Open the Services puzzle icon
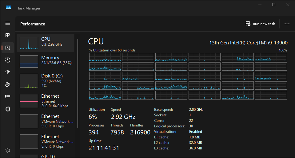The image size is (295, 158). pos(8,109)
